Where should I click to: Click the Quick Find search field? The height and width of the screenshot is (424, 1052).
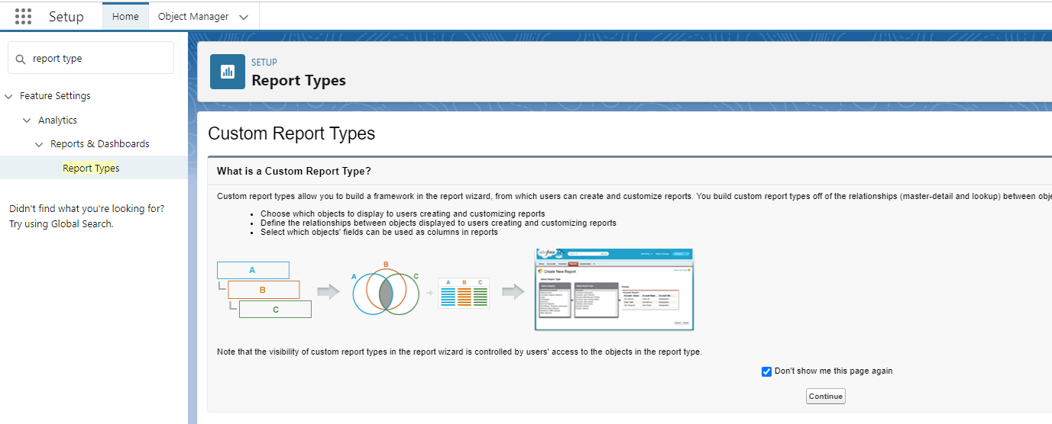[x=91, y=58]
